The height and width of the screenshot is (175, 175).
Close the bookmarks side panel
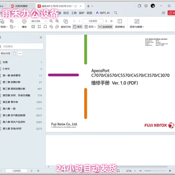[41, 37]
